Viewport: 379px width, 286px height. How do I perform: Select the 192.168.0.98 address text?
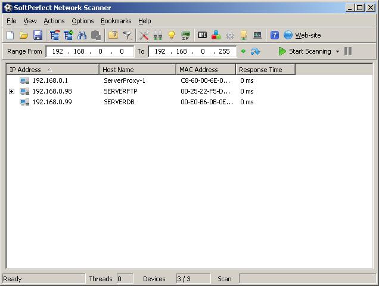point(52,91)
